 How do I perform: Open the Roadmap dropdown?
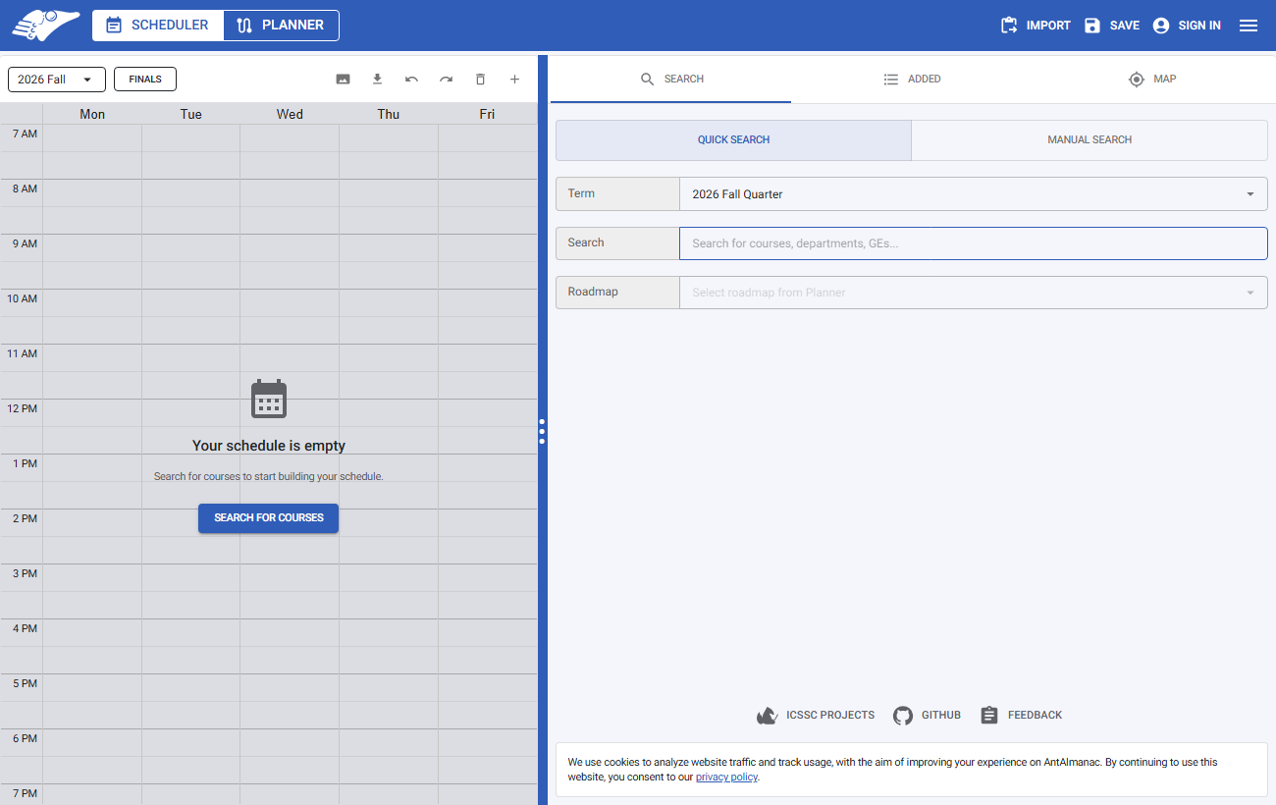click(973, 293)
